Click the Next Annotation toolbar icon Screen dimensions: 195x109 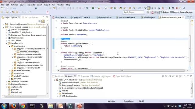coord(2,12)
